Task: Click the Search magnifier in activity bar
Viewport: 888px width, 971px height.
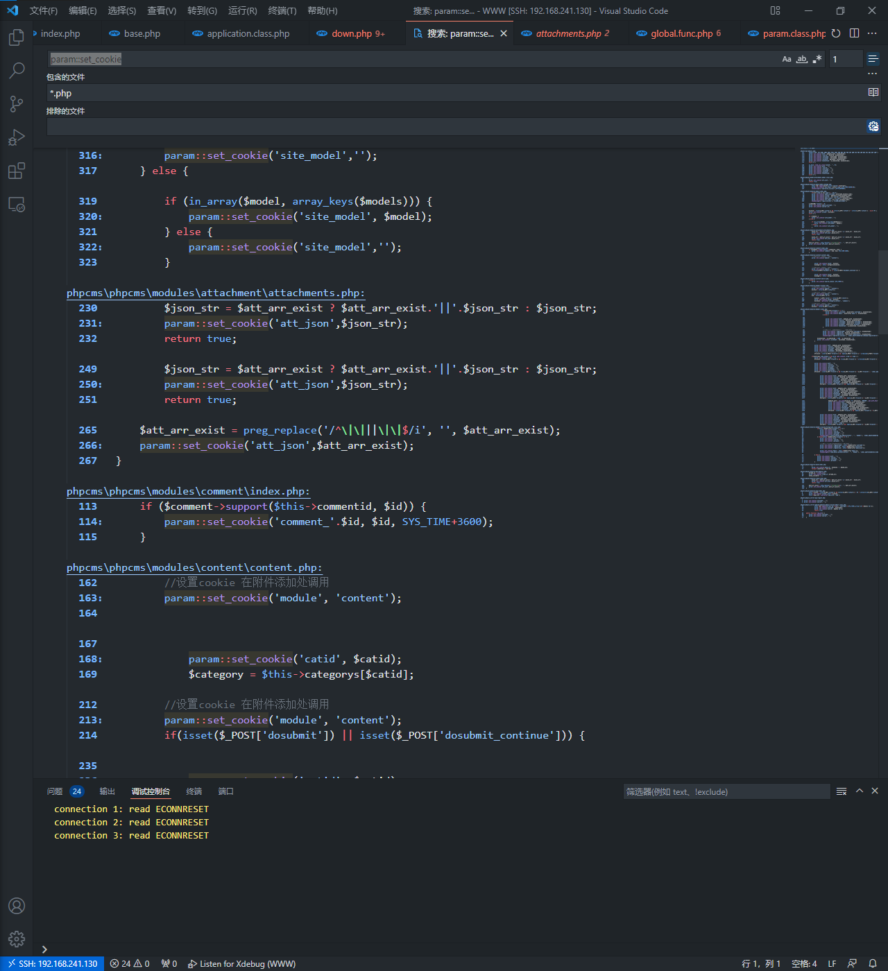Action: pyautogui.click(x=16, y=70)
